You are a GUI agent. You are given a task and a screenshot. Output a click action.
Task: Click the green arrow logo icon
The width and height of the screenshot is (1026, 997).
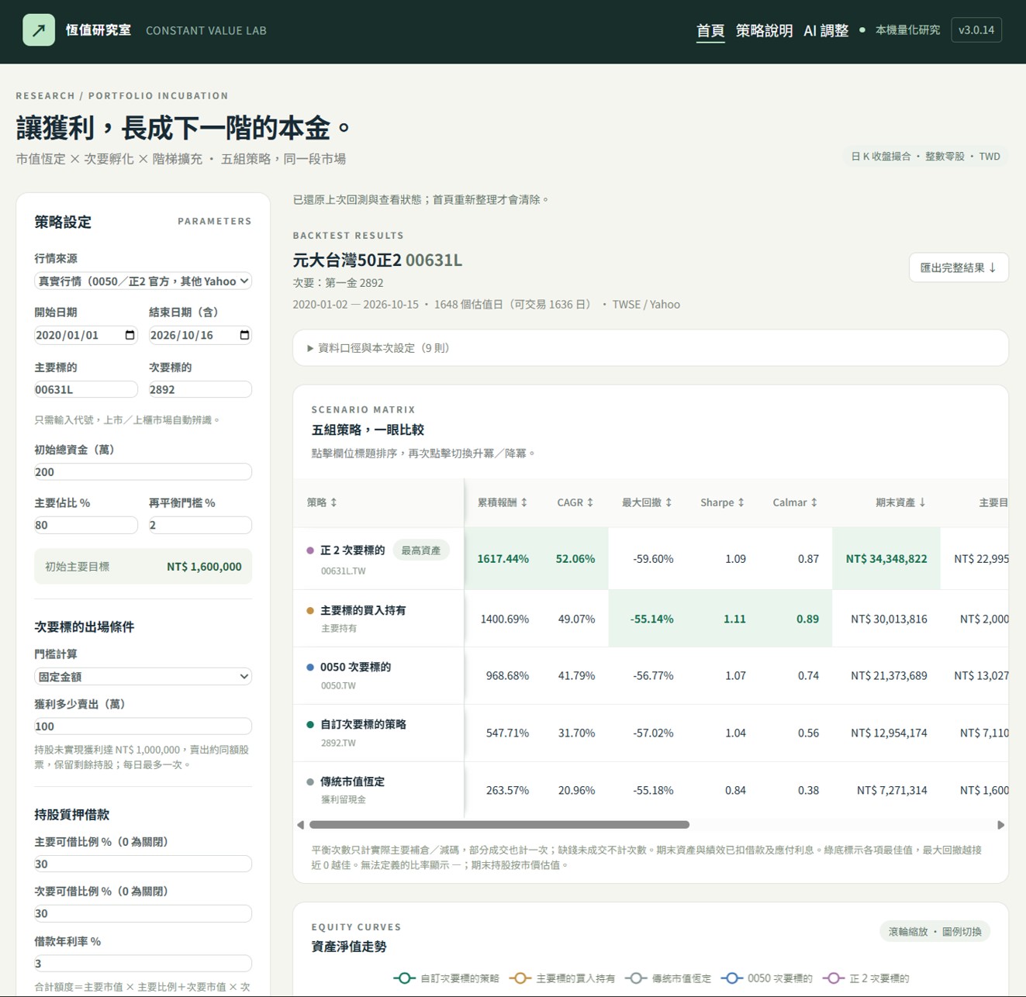39,30
